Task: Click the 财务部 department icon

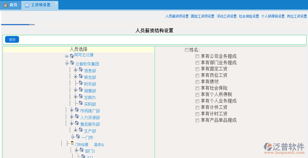Action: point(81,83)
